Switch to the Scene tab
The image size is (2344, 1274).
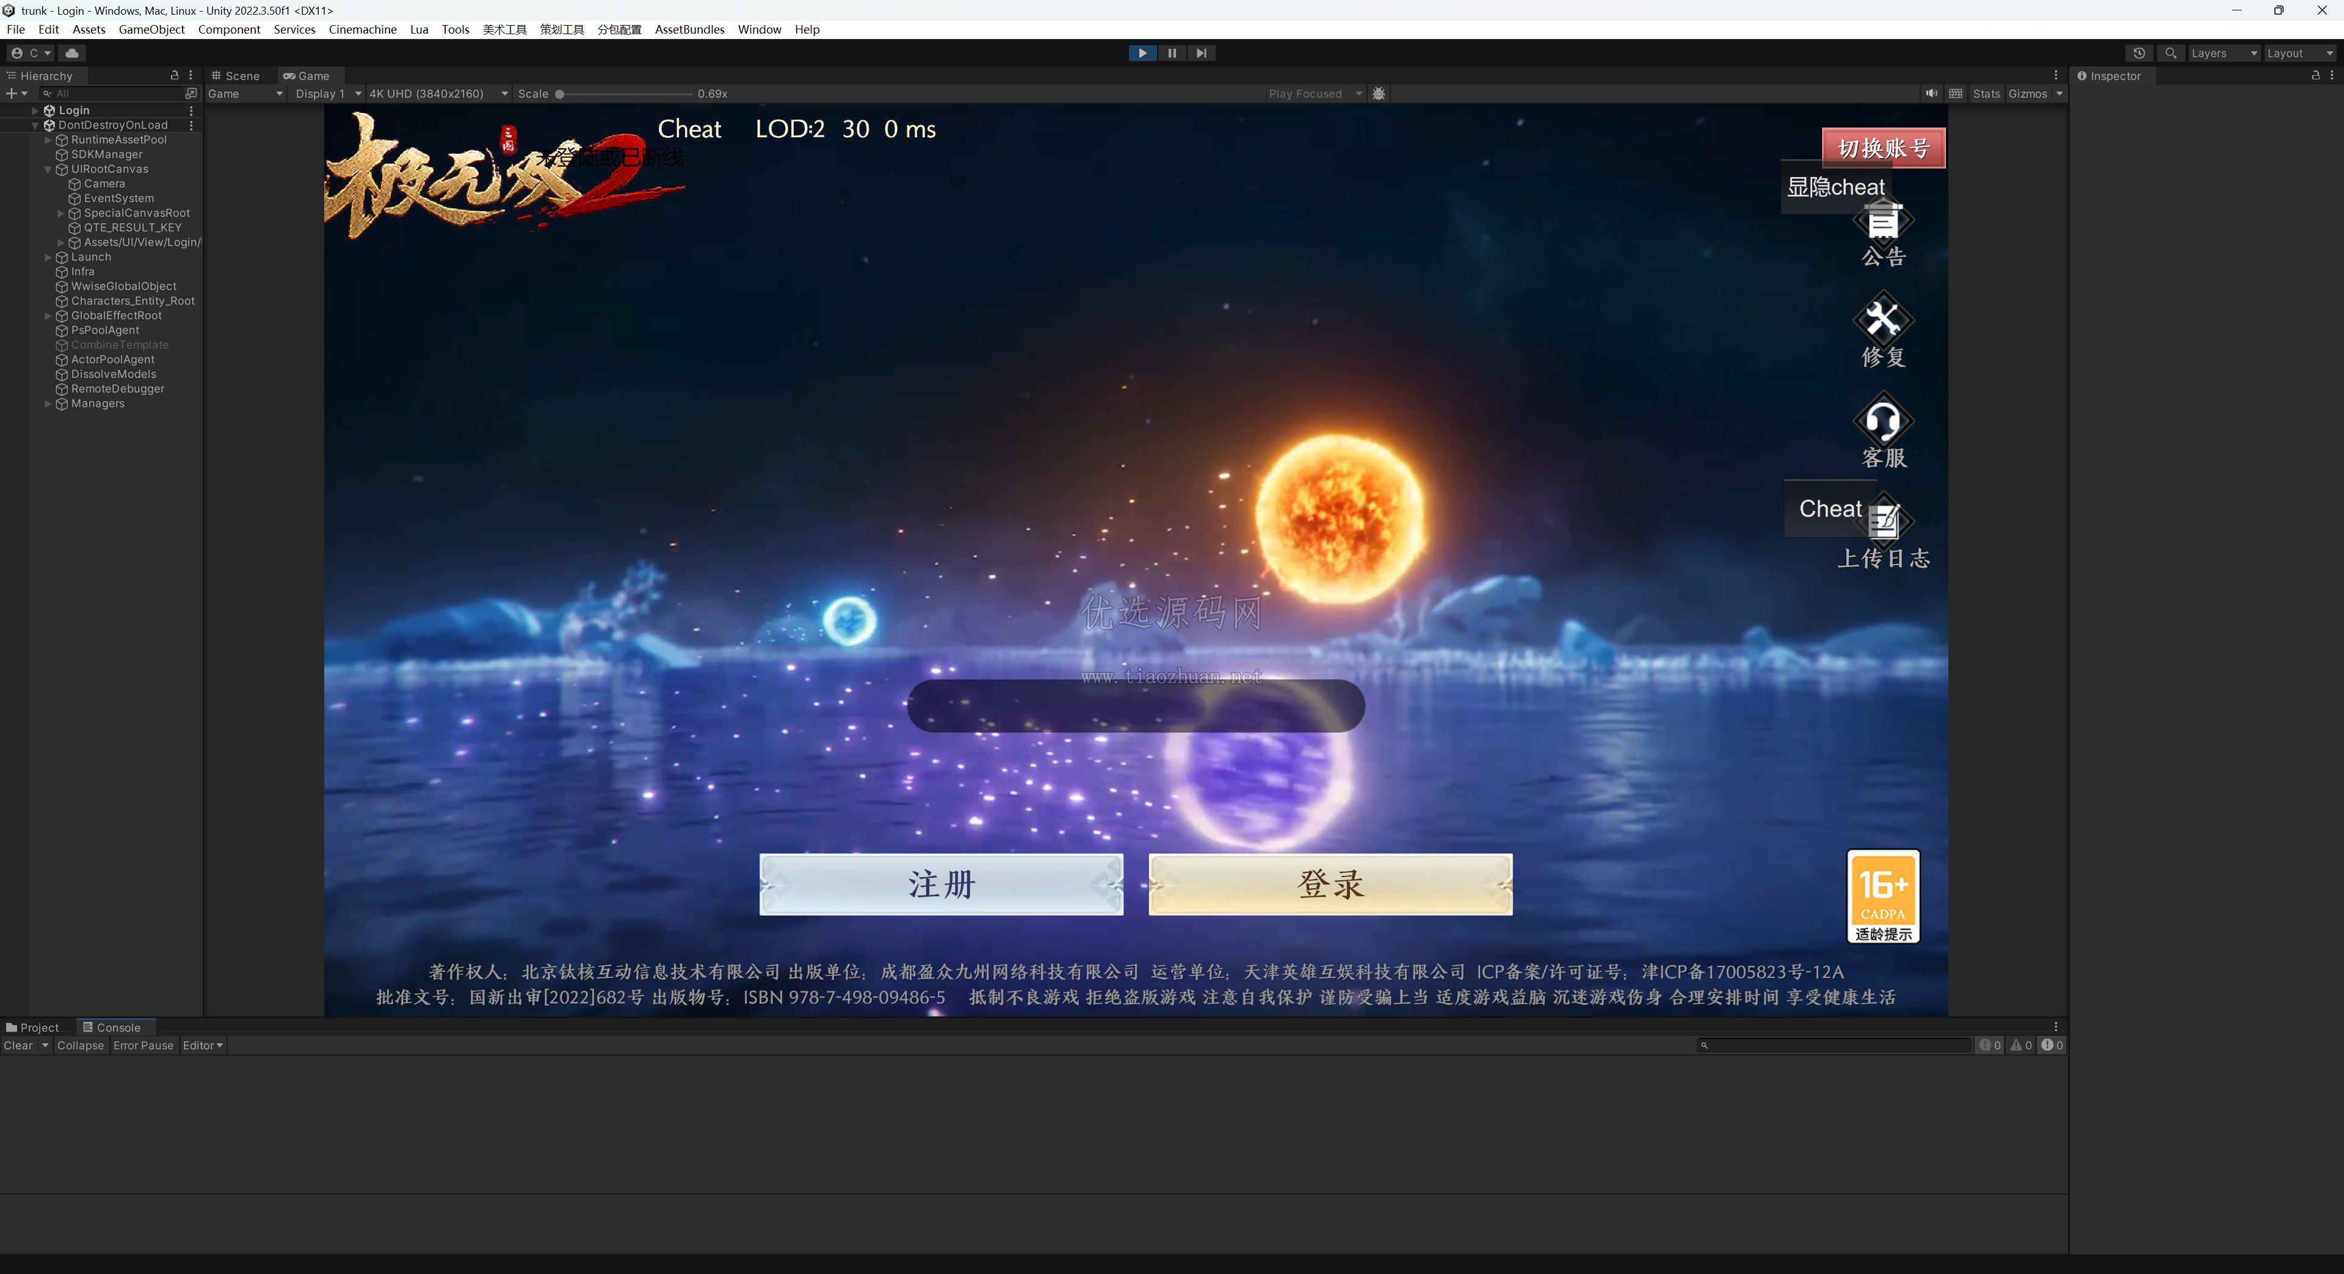pyautogui.click(x=236, y=76)
